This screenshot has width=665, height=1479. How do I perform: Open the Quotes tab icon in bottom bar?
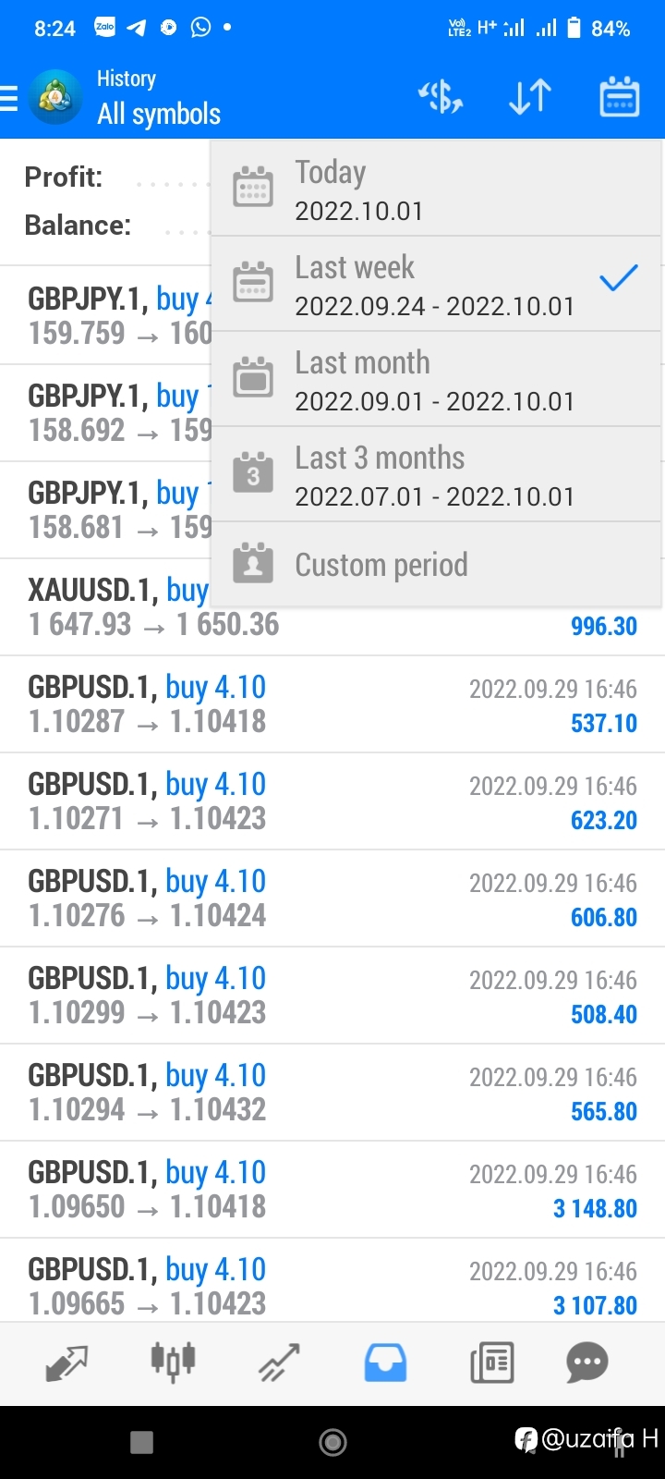coord(66,1363)
